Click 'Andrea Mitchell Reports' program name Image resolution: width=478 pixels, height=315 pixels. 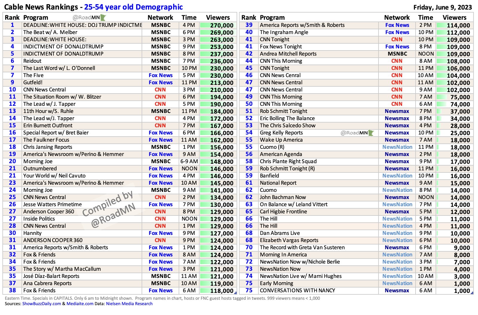[288, 54]
